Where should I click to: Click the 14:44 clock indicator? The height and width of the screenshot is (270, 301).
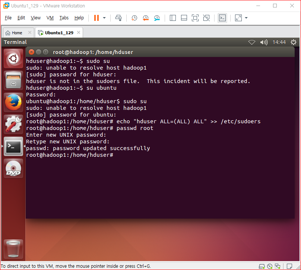[x=279, y=42]
